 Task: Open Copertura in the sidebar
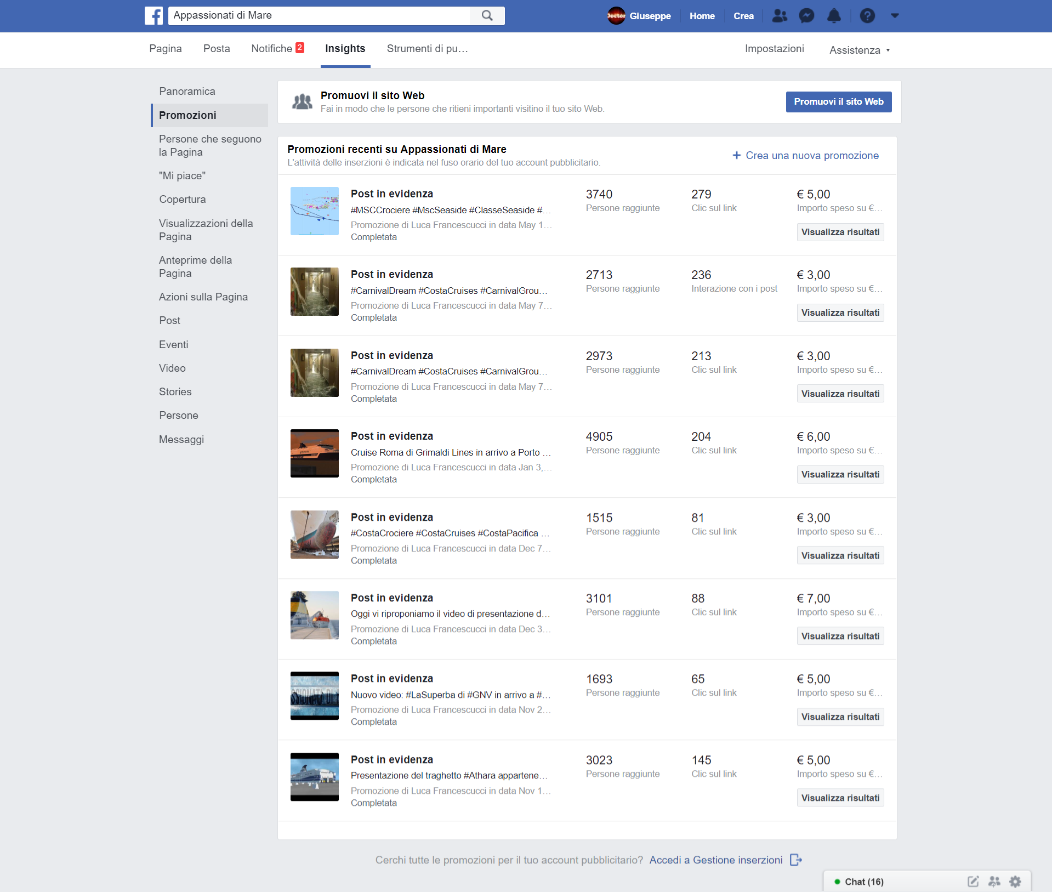point(182,199)
